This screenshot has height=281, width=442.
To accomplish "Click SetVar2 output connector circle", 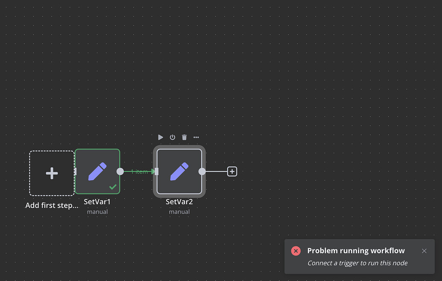I will tap(202, 171).
